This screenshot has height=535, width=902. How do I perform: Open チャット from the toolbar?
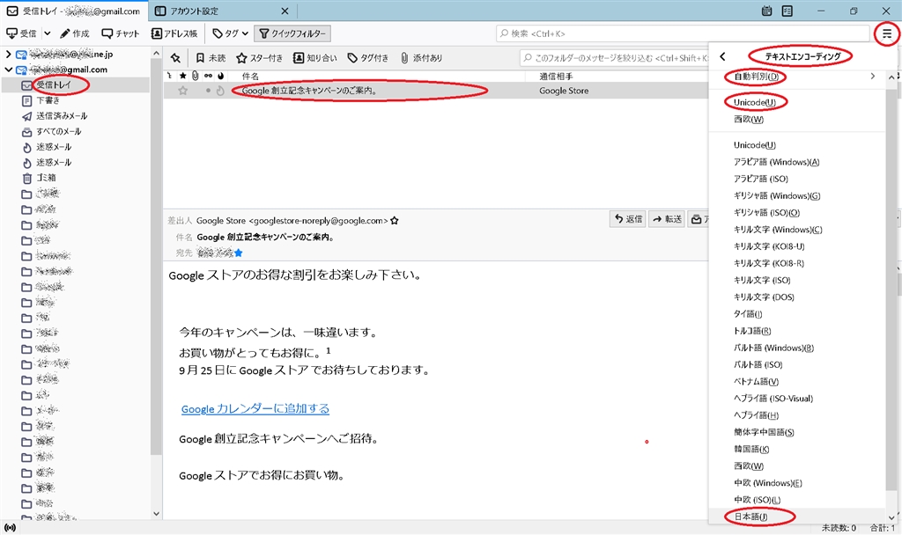120,33
